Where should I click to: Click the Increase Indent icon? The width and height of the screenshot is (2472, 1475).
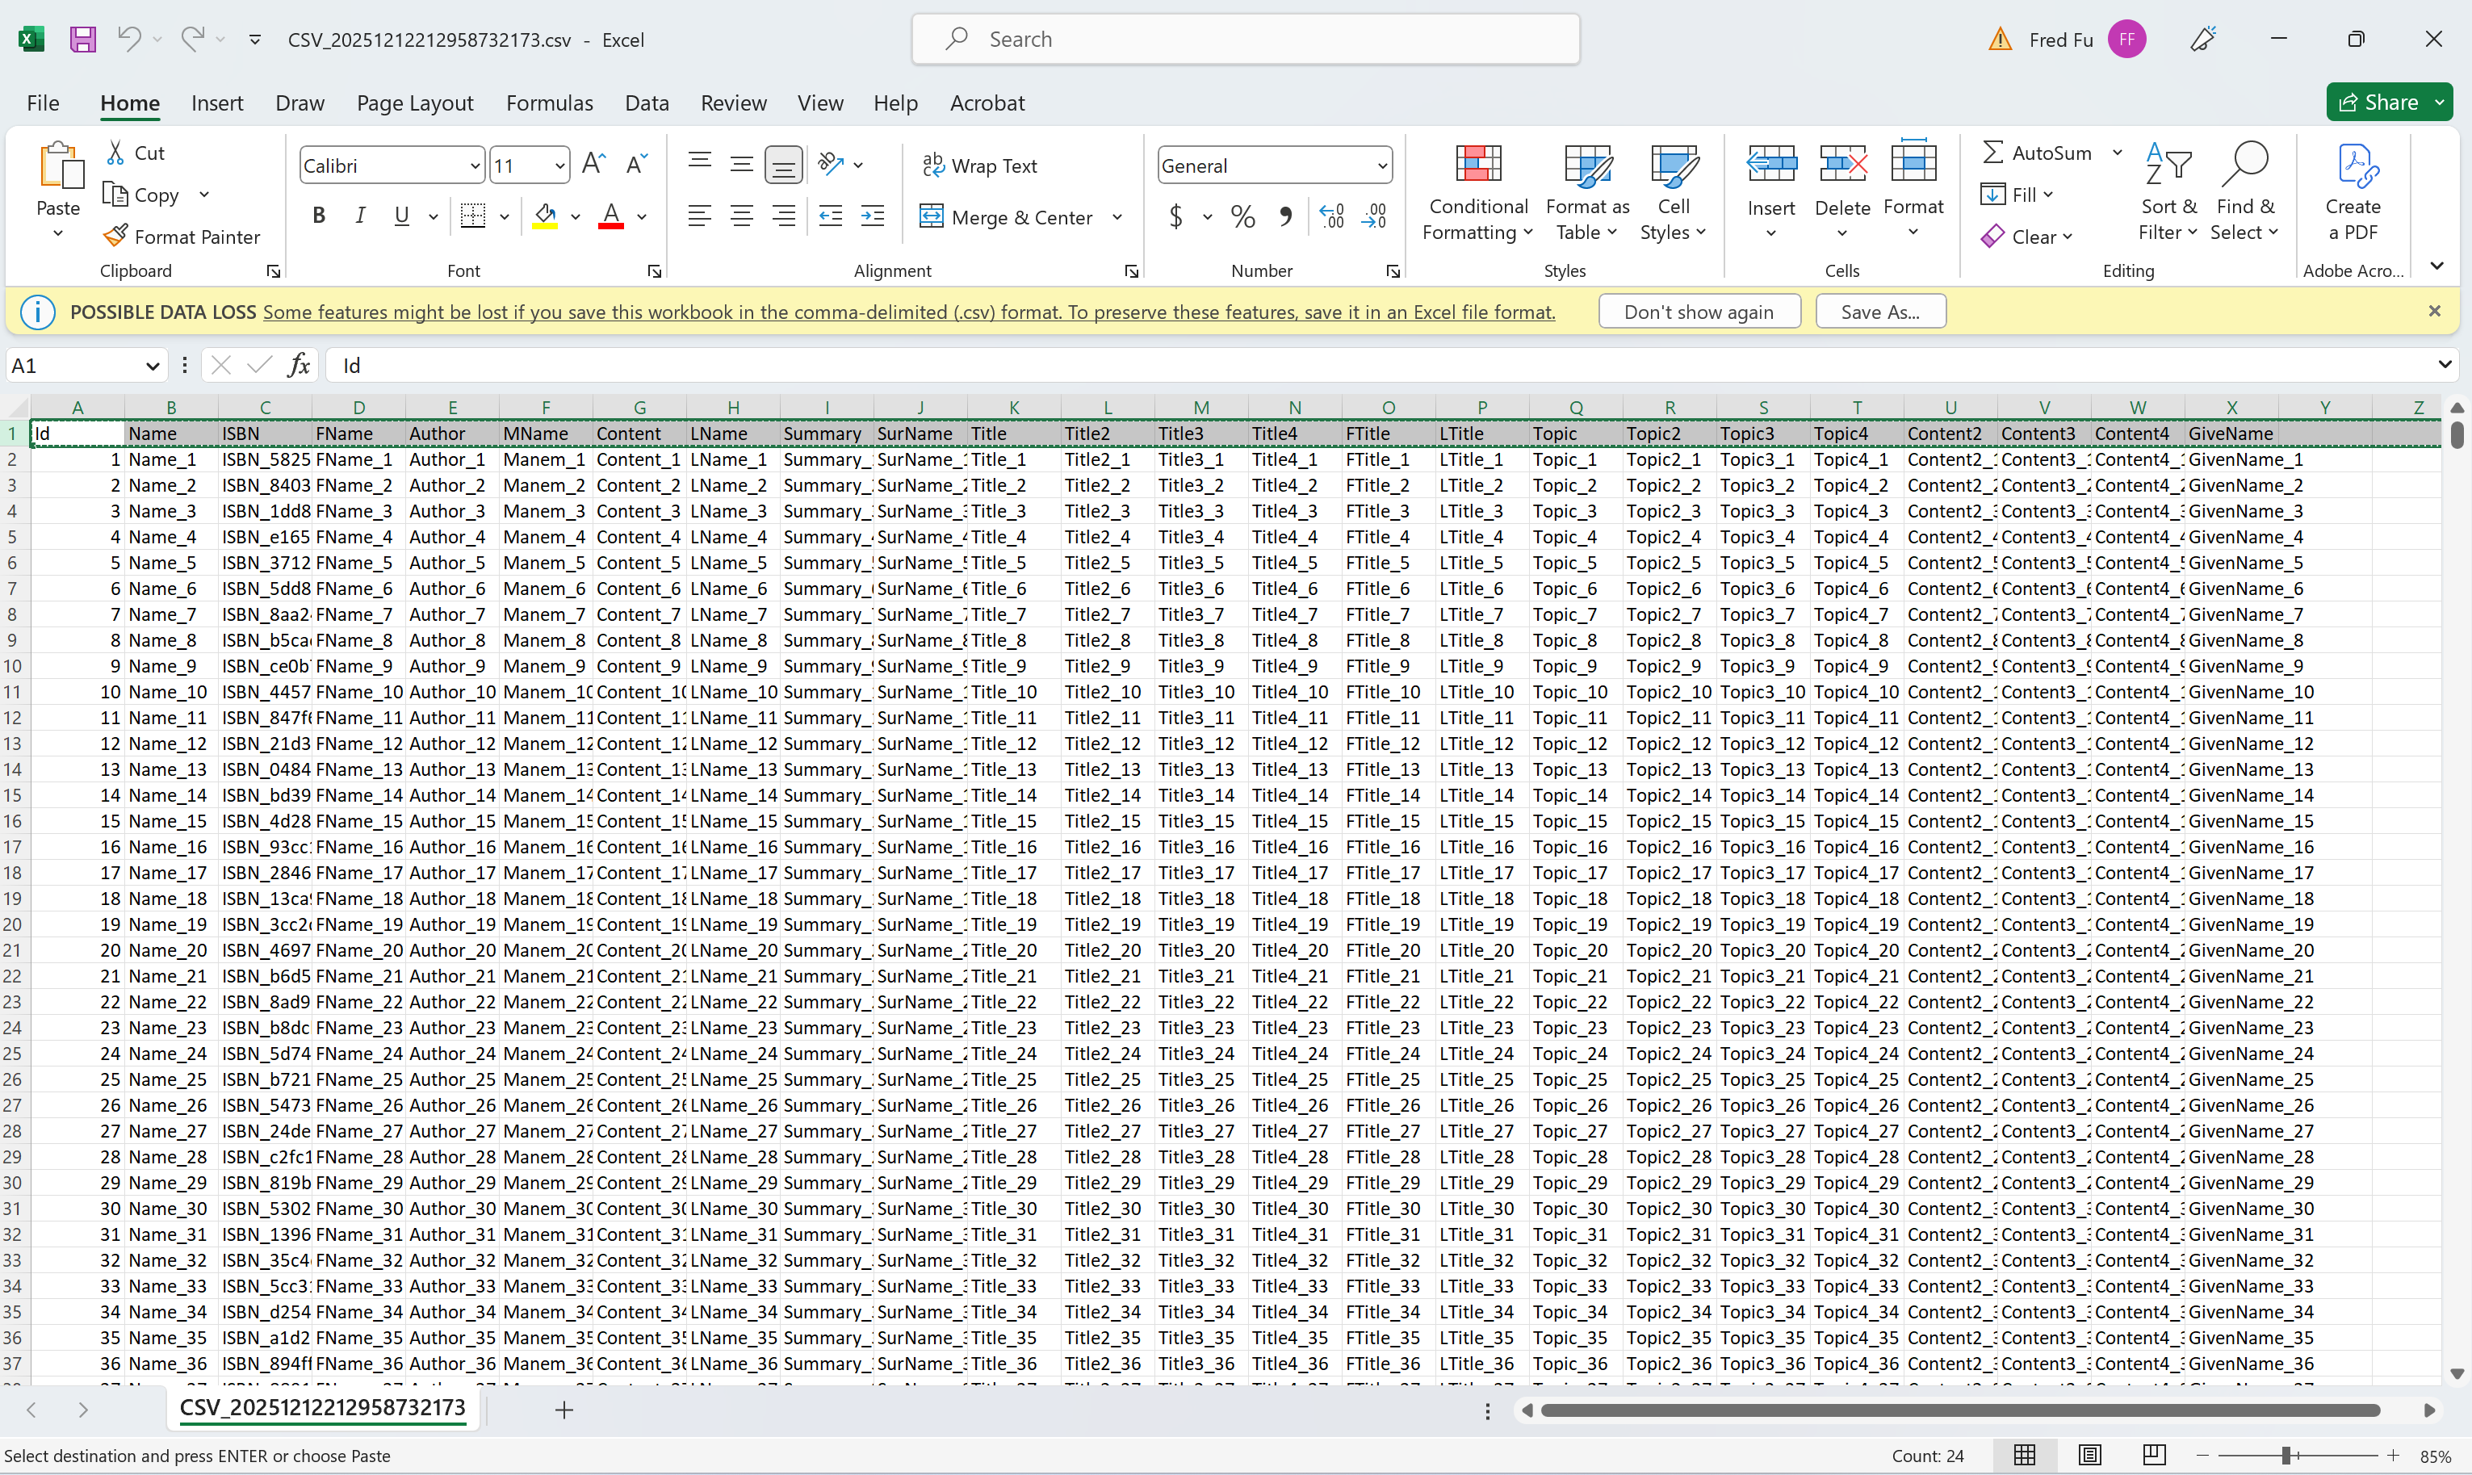coord(872,216)
